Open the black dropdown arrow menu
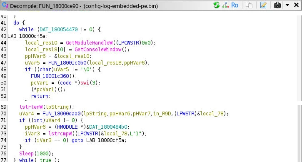 (x=287, y=5)
